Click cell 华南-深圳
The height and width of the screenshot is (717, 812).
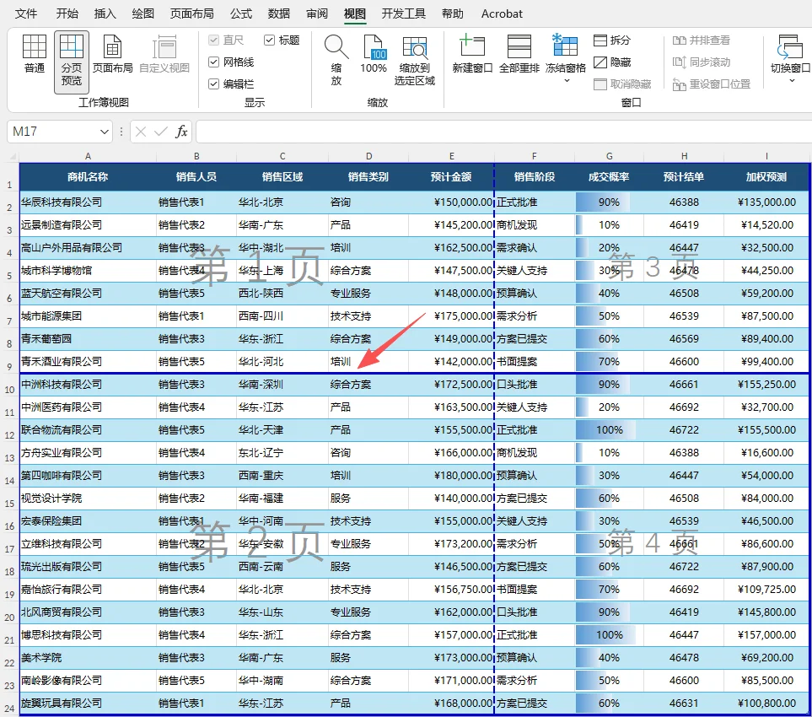[282, 385]
